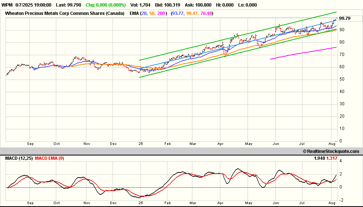Select the 70 price axis label
This screenshot has width=363, height=207.
(342, 54)
